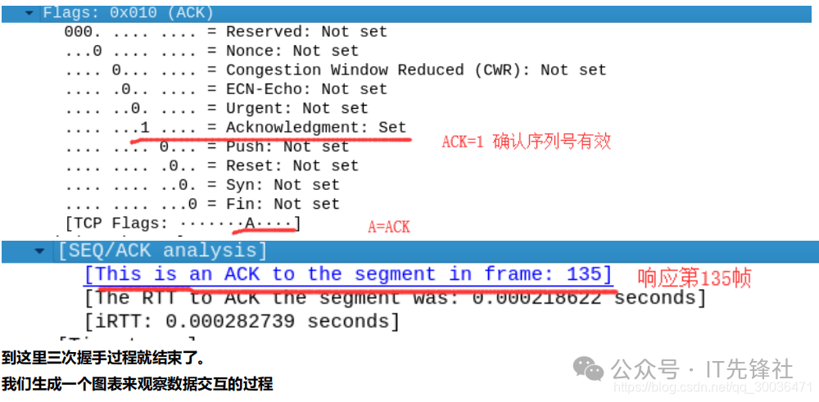
Task: Select the Reserved: Not set flag row
Action: pos(225,32)
